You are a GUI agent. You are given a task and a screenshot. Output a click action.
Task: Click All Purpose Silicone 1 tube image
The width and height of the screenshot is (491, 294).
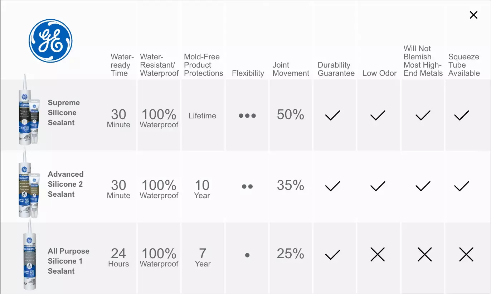point(30,255)
